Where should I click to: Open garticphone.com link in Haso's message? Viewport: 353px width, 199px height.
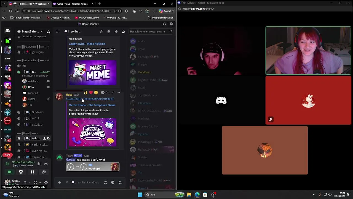point(90,99)
